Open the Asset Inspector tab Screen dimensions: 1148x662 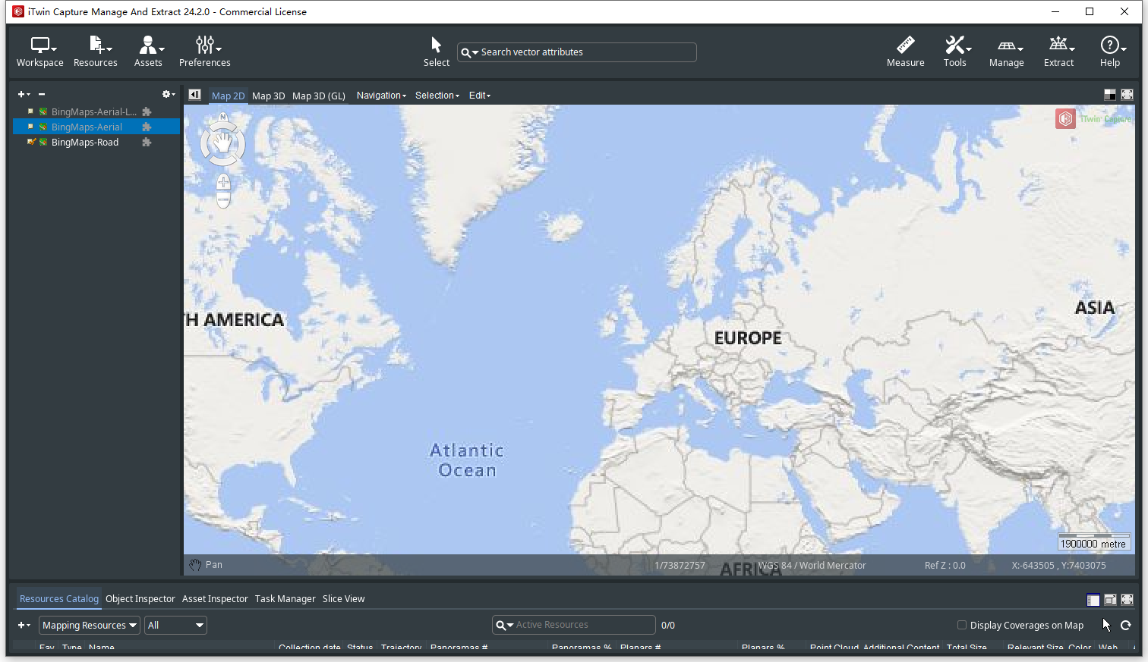coord(215,598)
